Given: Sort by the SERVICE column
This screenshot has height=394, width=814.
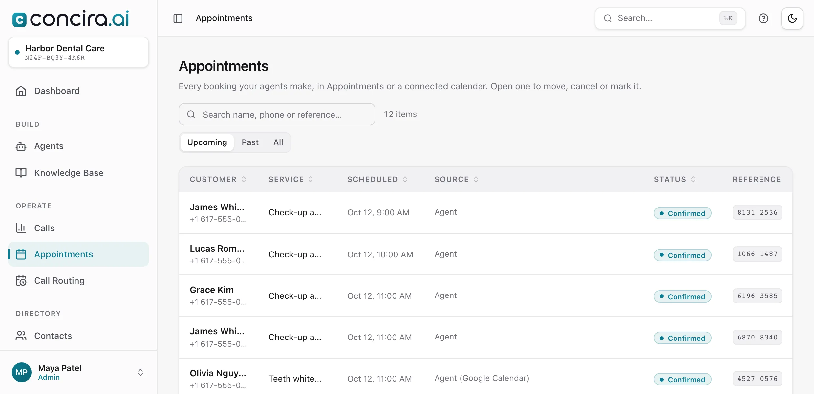Looking at the screenshot, I should (x=291, y=179).
